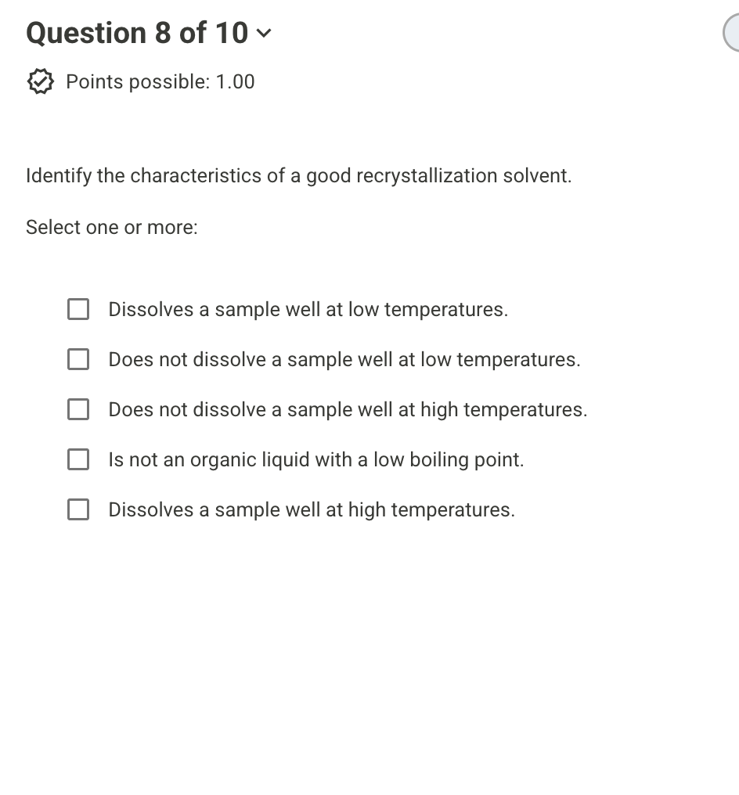Check 'Dissolves a sample well at low temperatures'
The image size is (739, 795).
[x=78, y=309]
